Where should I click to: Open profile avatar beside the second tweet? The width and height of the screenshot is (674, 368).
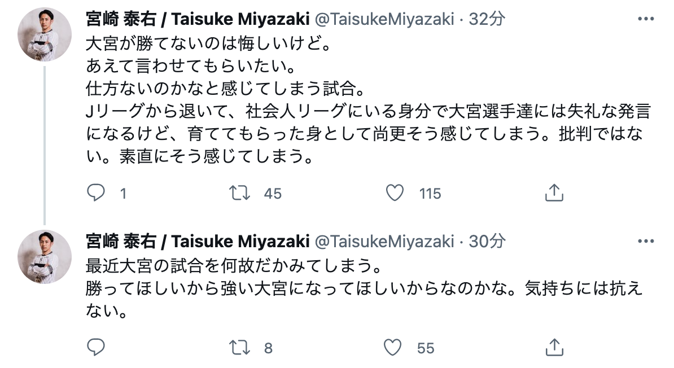(45, 257)
